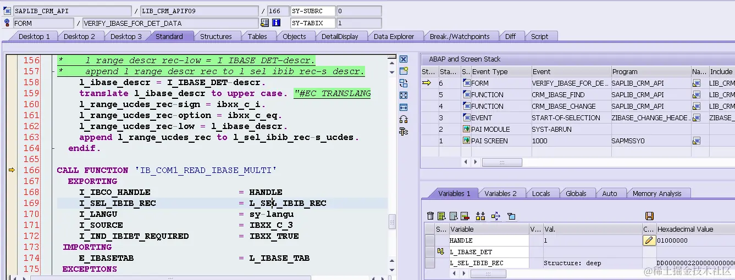Collapse the comment block at line 157
Viewport: 735px width, 280px height.
52,71
